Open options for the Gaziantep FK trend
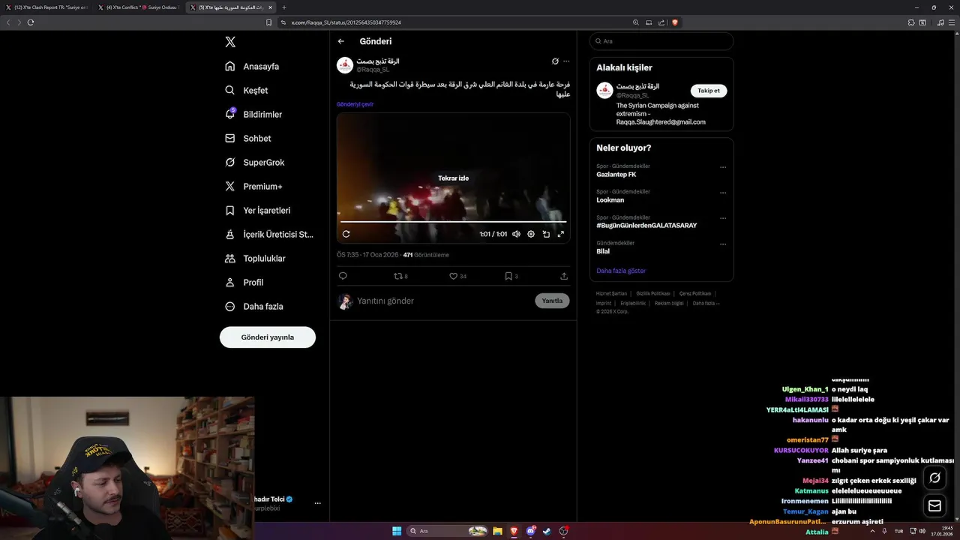This screenshot has width=960, height=540. pyautogui.click(x=723, y=167)
